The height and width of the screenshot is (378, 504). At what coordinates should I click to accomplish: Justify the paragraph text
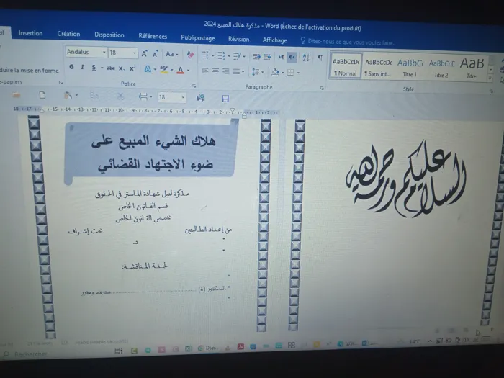(x=236, y=71)
